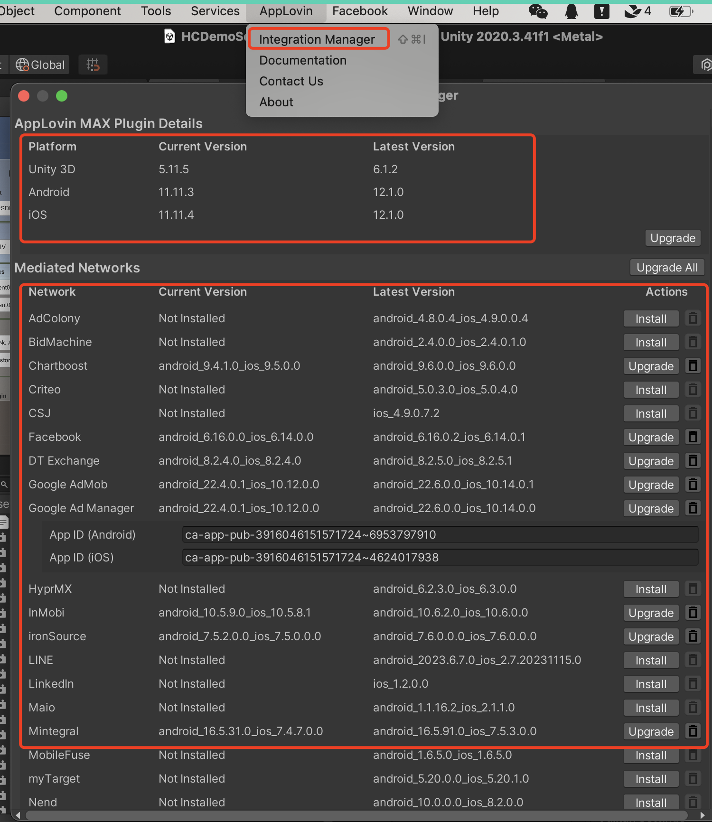Upgrade Facebook adapter

[651, 438]
